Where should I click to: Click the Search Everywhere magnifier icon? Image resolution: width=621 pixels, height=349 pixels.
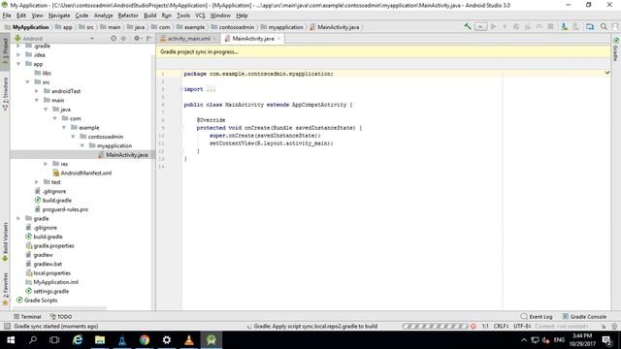point(604,27)
